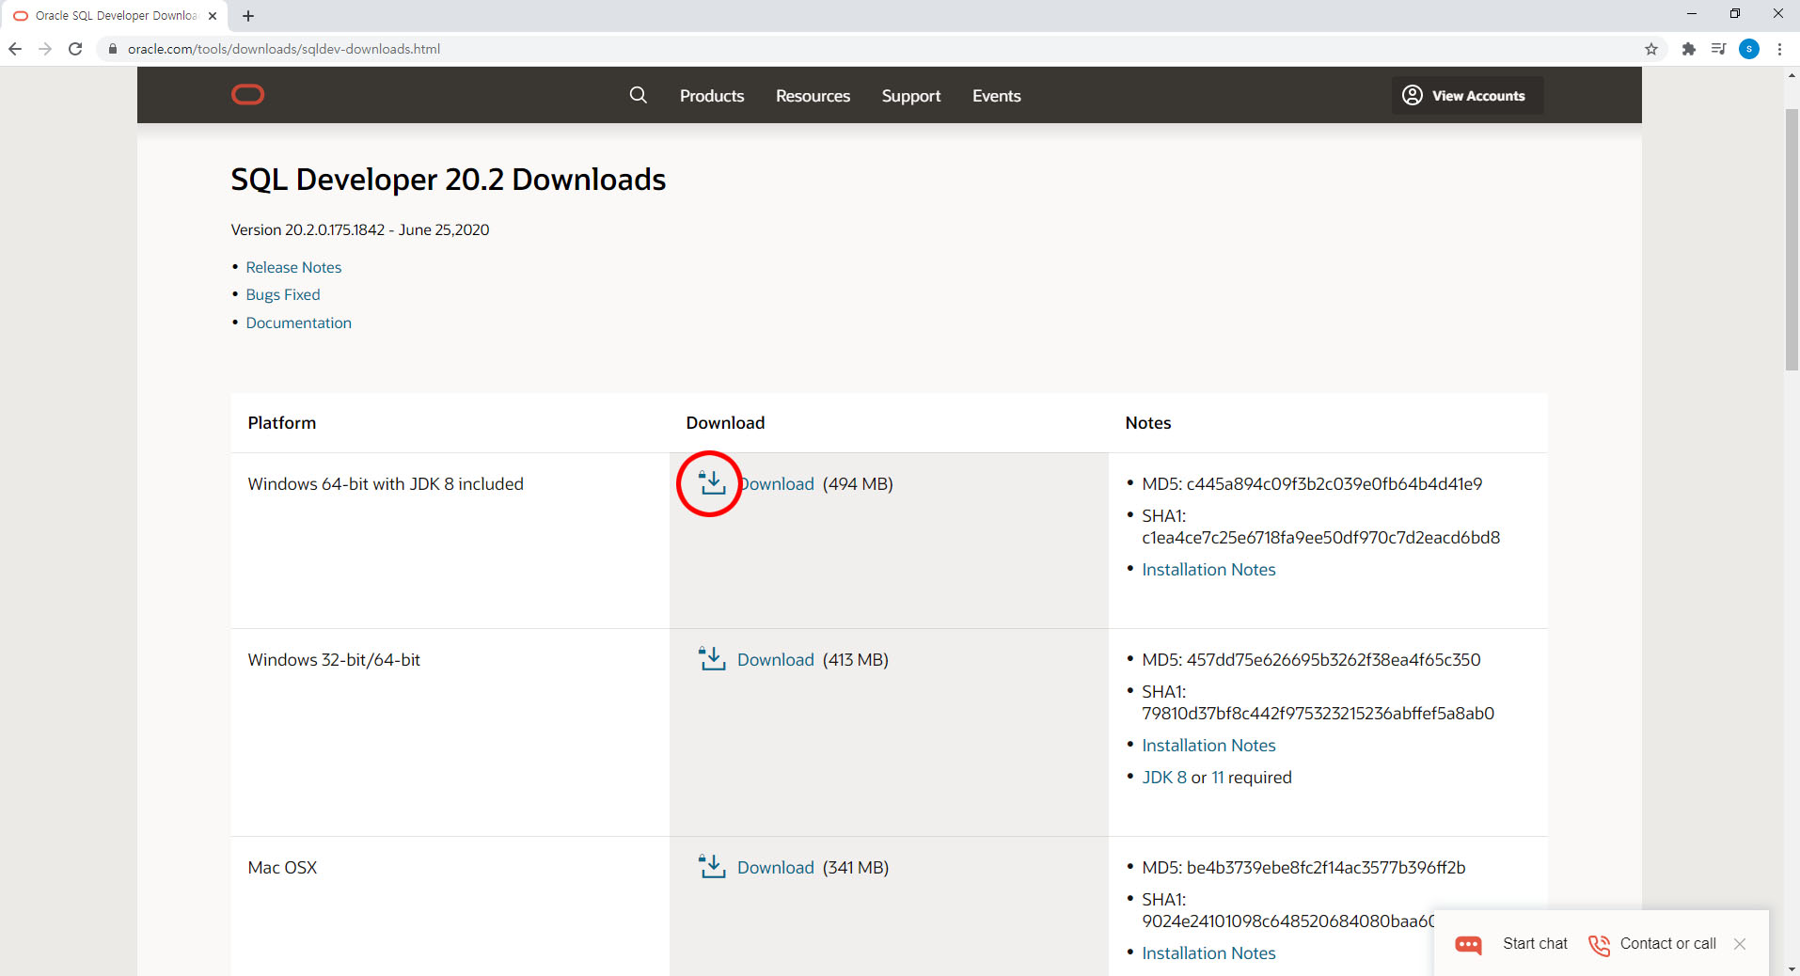1800x976 pixels.
Task: Open Installation Notes for Windows 32-bit/64-bit
Action: [1208, 746]
